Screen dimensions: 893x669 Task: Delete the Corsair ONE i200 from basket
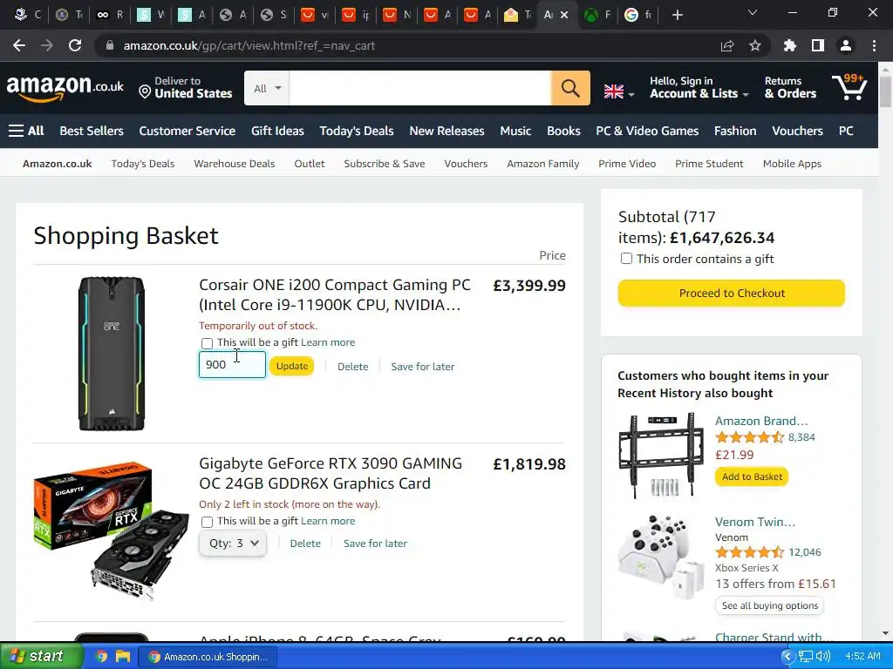click(x=352, y=367)
